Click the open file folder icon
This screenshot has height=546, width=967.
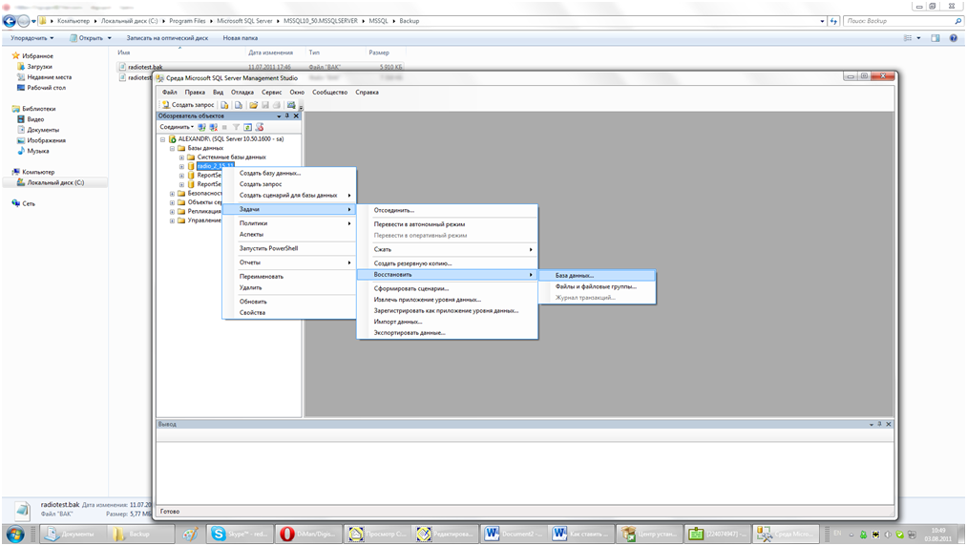(x=253, y=105)
